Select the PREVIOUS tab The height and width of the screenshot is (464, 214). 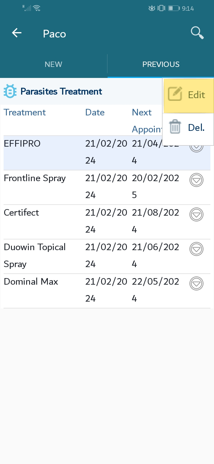click(161, 64)
